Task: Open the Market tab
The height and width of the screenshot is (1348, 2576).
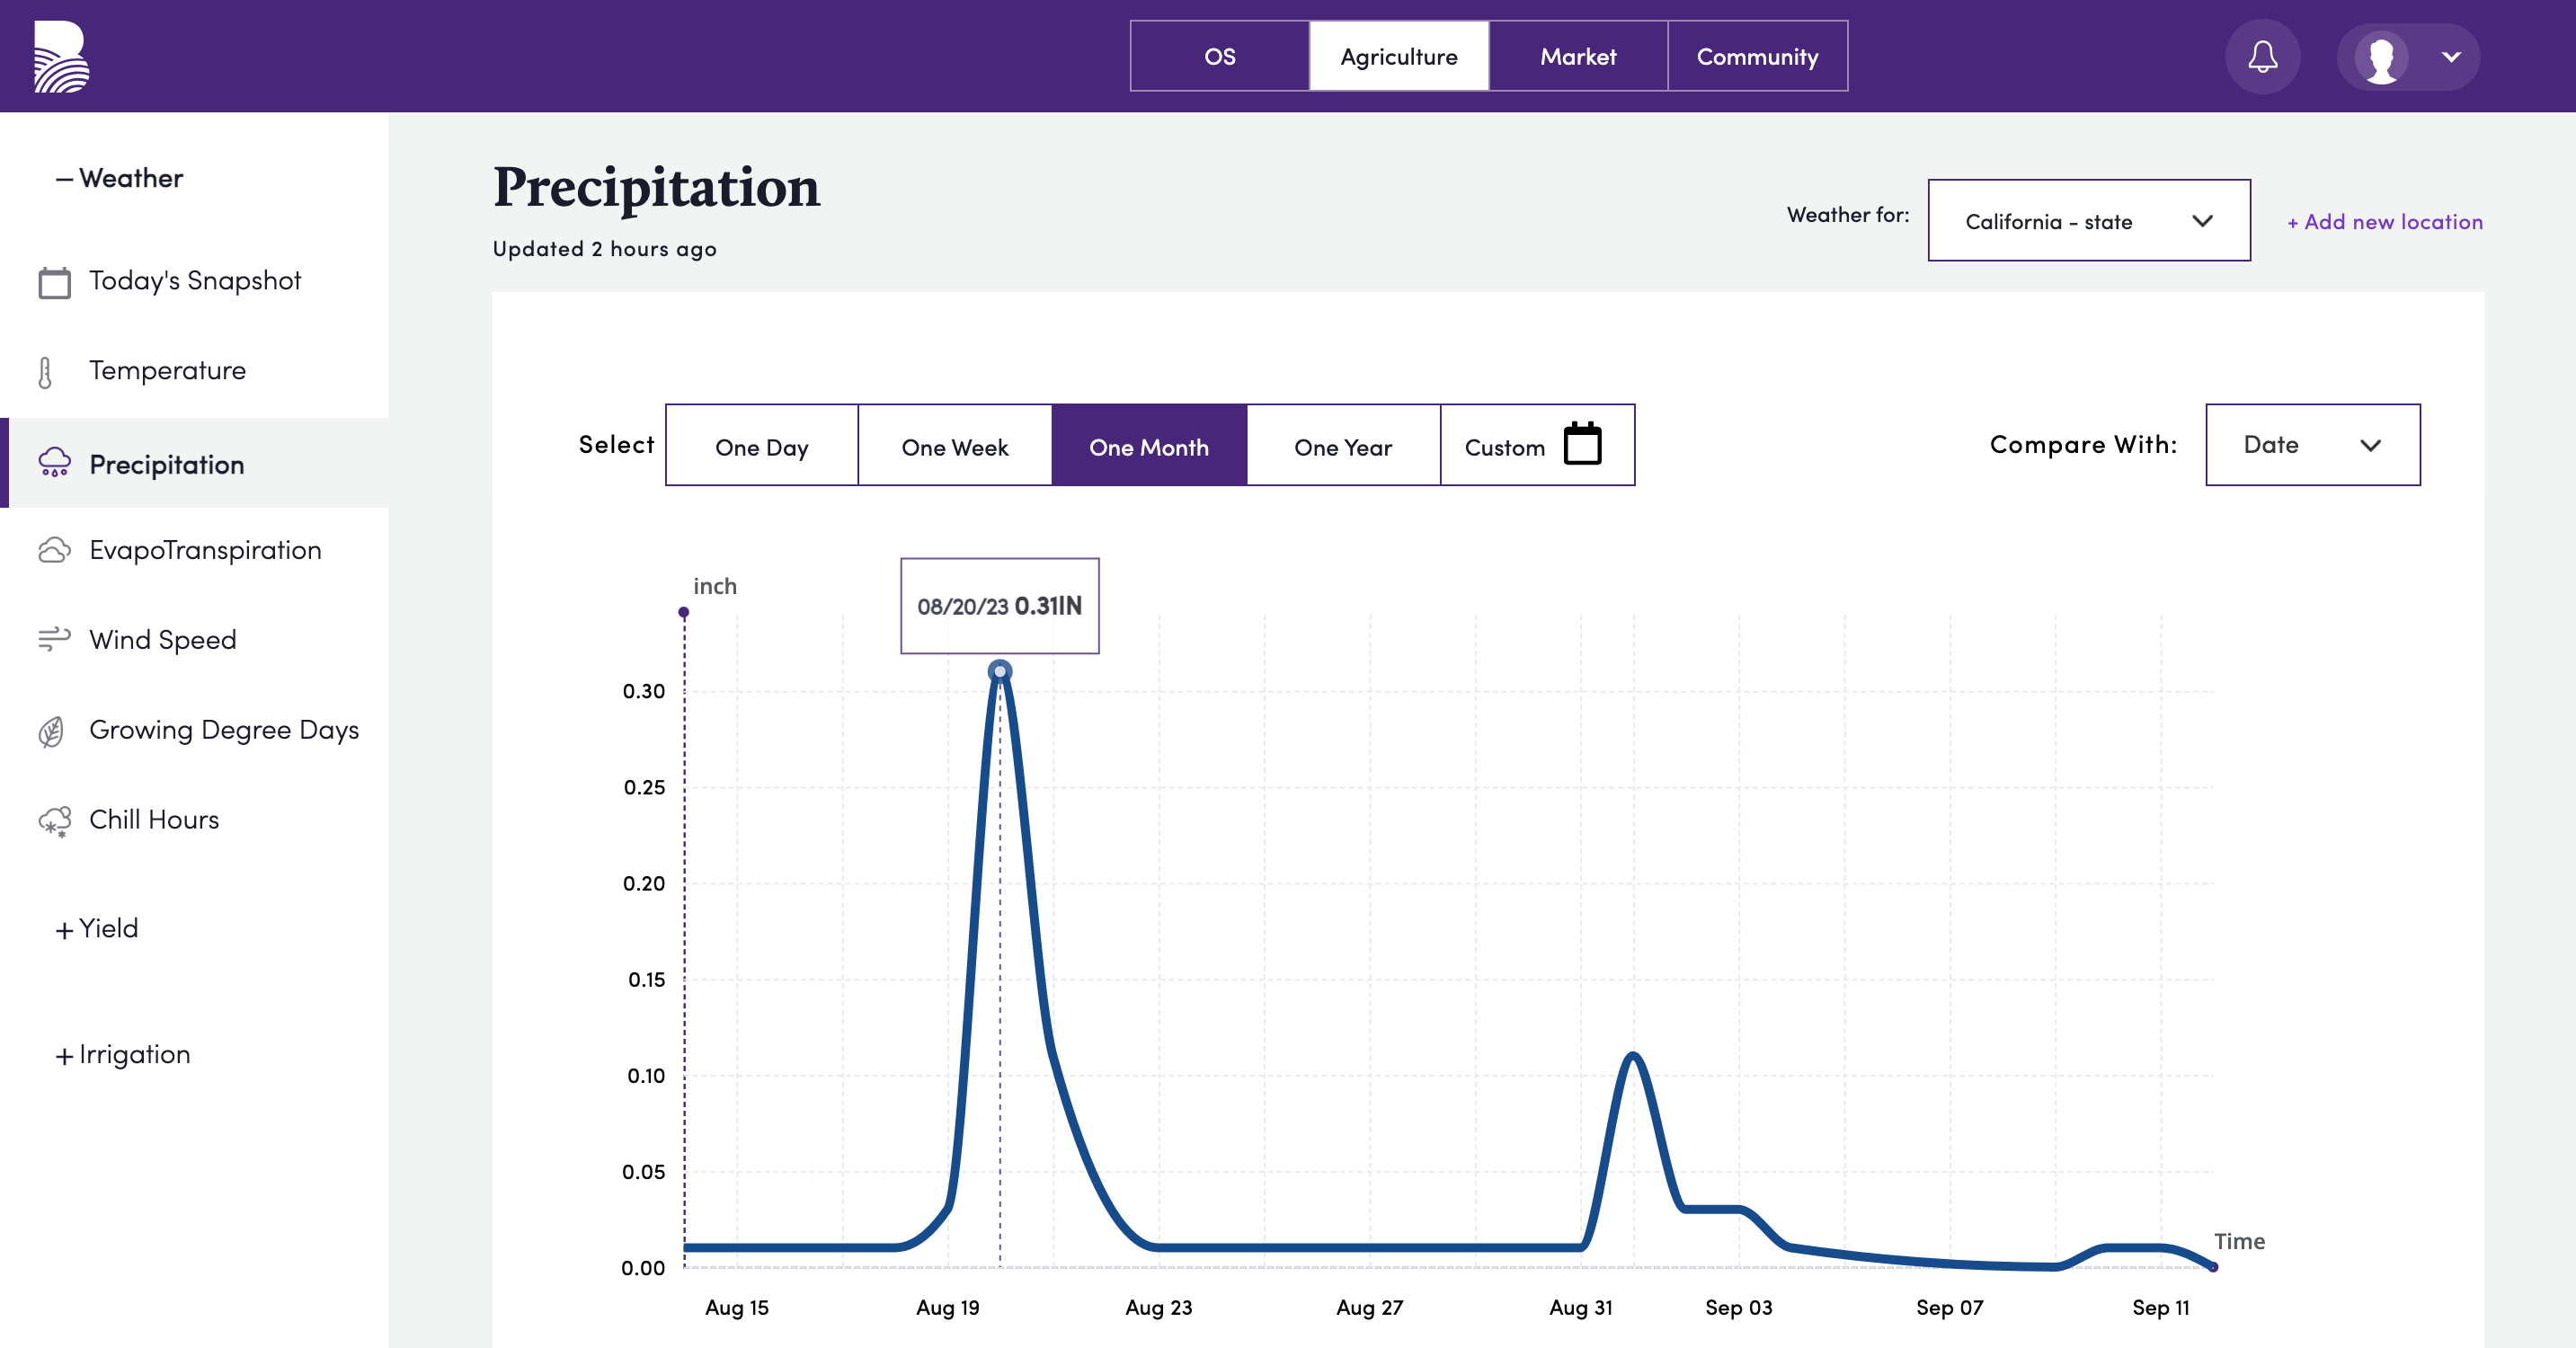Action: click(1577, 56)
